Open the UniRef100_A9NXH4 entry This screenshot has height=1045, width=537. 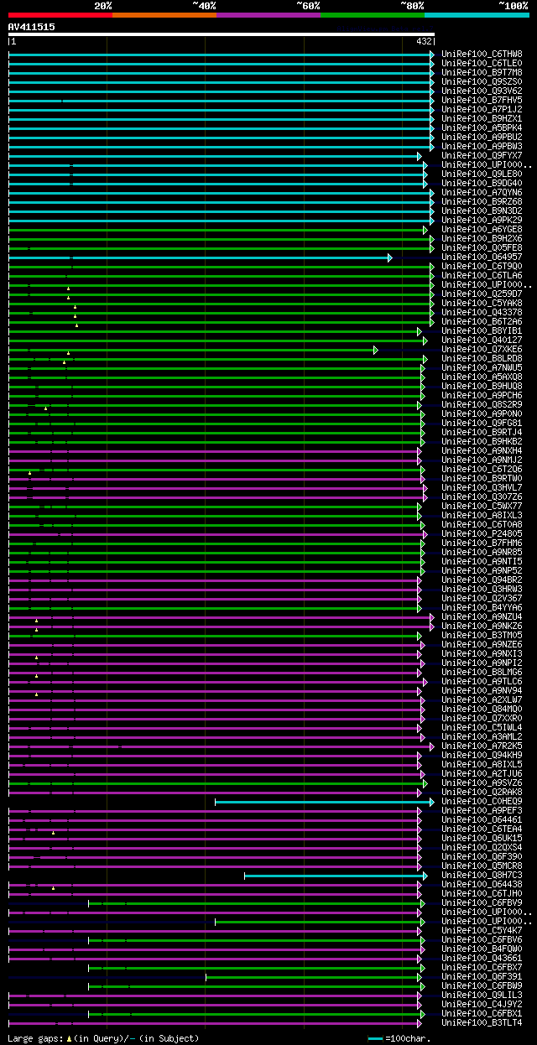(482, 450)
